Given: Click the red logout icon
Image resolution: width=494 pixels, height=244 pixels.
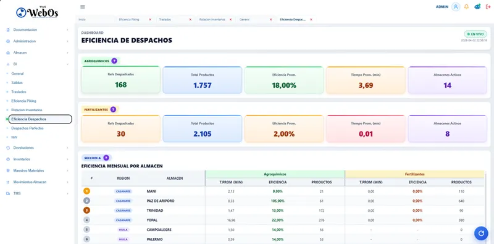Looking at the screenshot, I should pyautogui.click(x=488, y=7).
